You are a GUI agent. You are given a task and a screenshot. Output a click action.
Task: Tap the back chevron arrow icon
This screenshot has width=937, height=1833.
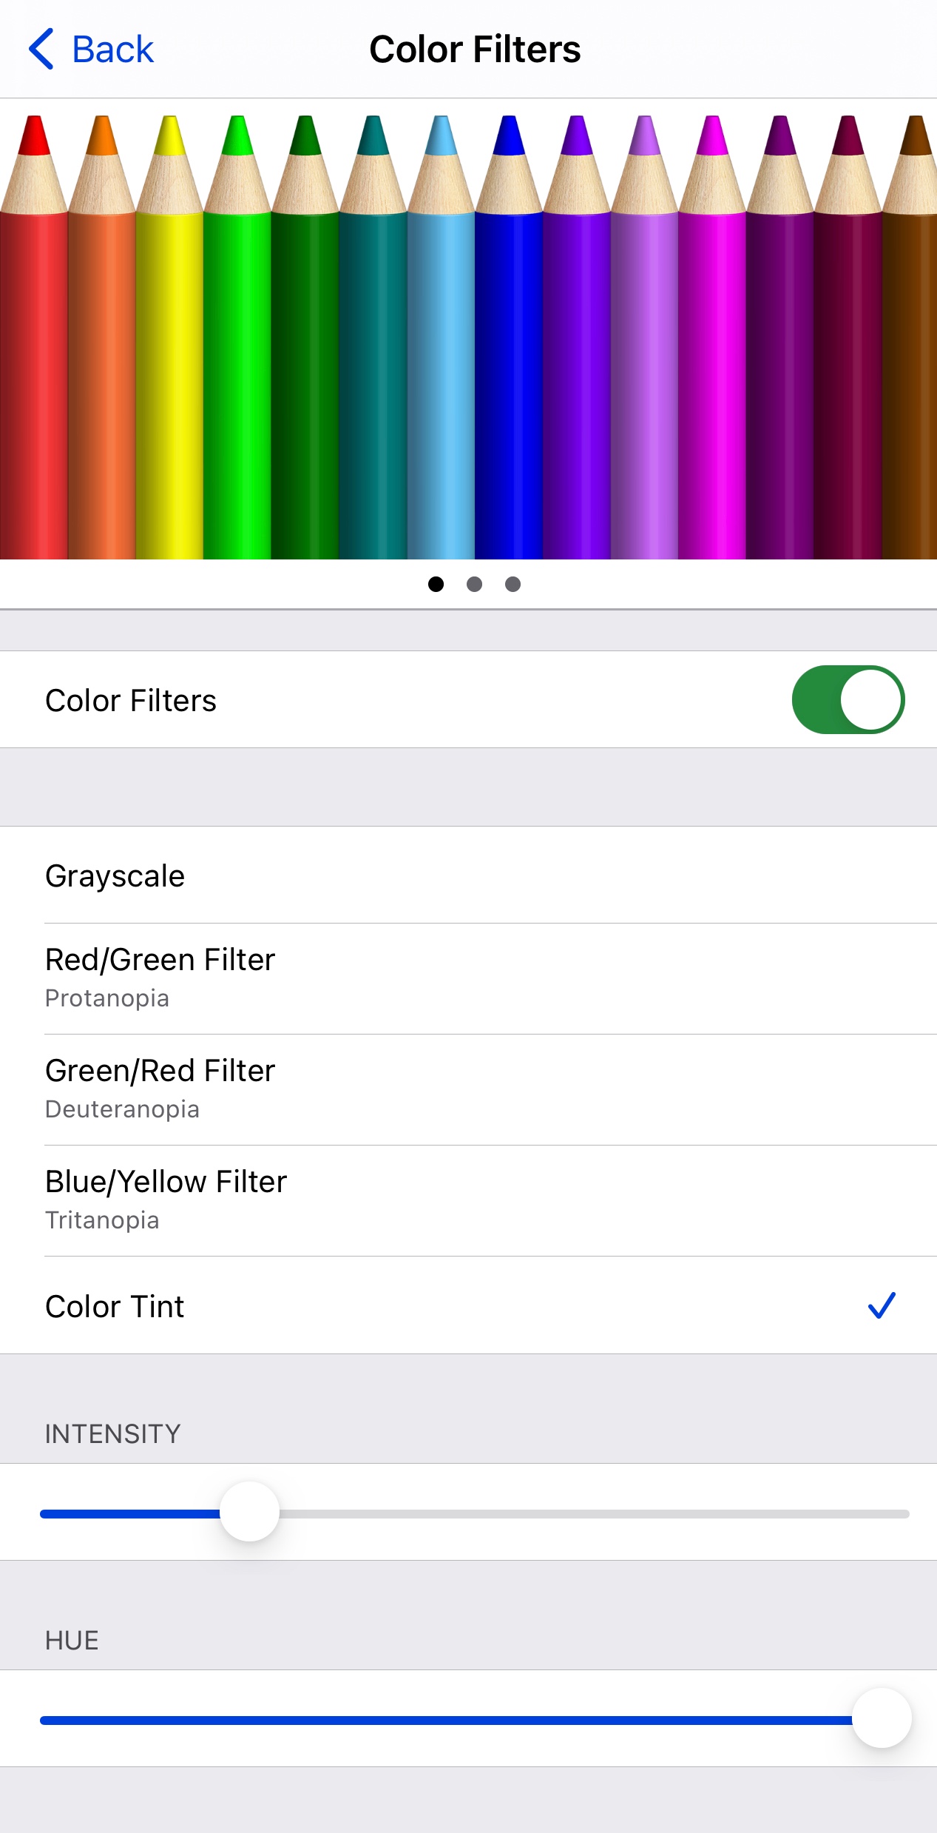click(x=41, y=50)
